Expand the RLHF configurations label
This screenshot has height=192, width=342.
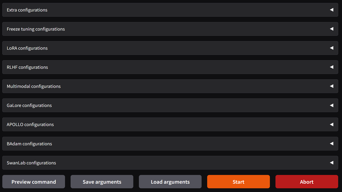[x=27, y=67]
